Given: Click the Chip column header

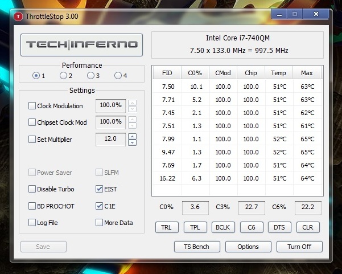Looking at the screenshot, I should pos(251,73).
